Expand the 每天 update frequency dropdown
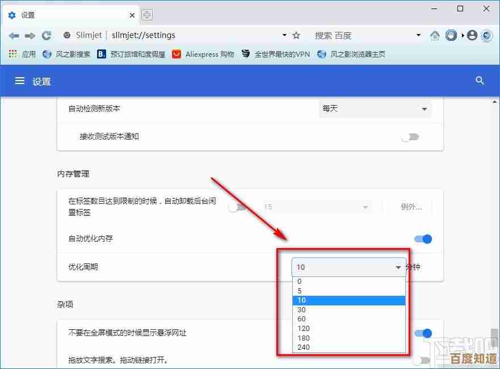Image resolution: width=500 pixels, height=369 pixels. pos(375,108)
